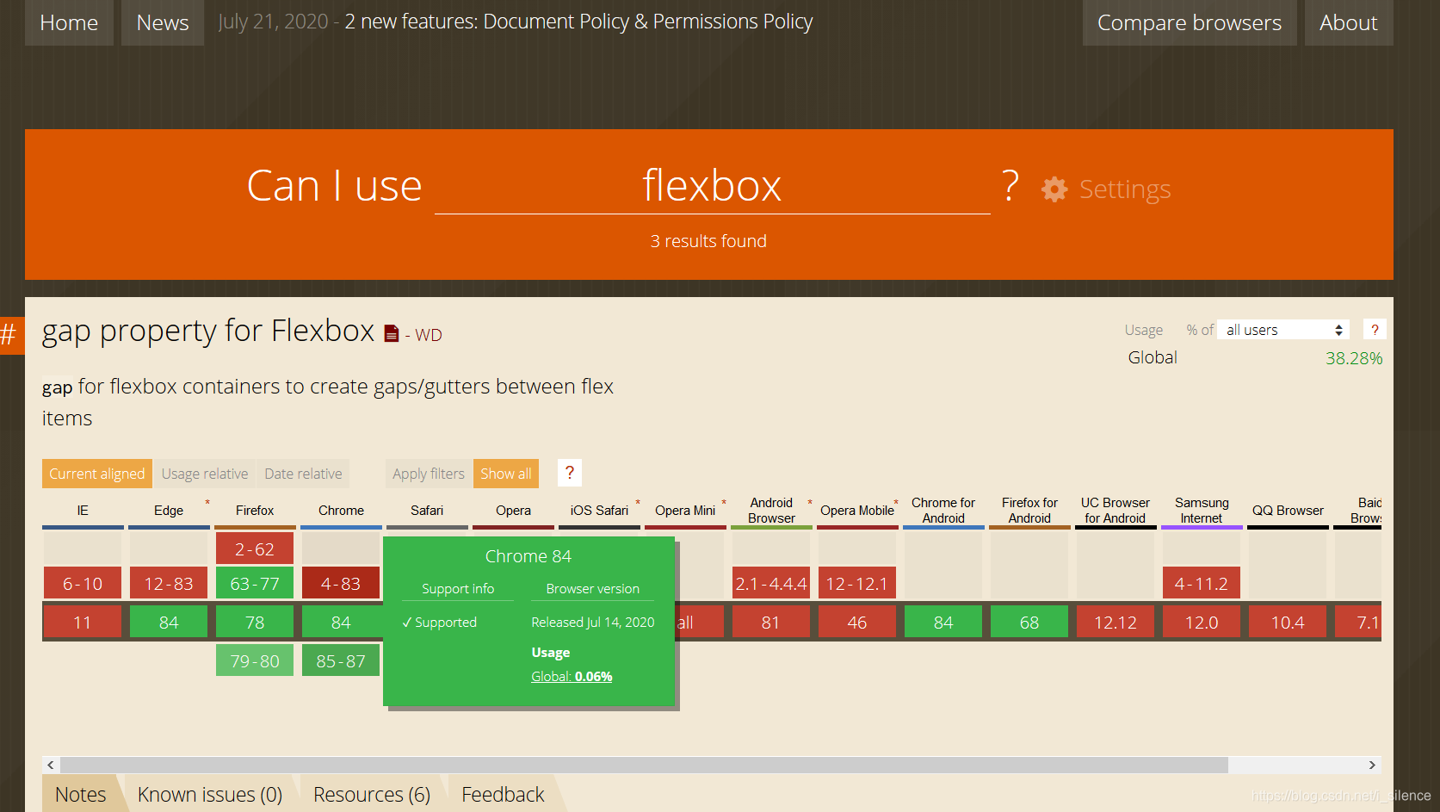Click the Support info tooltip heading
The width and height of the screenshot is (1440, 812).
(458, 588)
